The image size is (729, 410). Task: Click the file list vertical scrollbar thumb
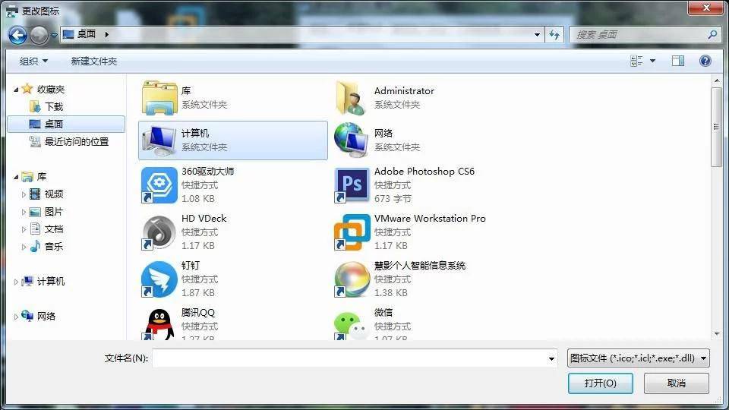[716, 127]
